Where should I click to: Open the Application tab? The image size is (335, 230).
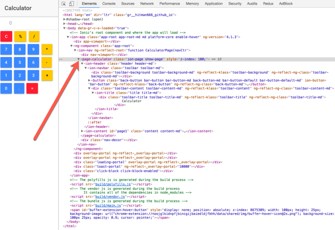click(x=214, y=4)
